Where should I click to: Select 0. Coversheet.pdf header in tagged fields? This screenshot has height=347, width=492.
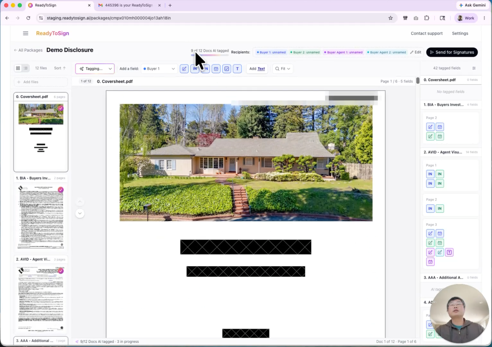click(x=451, y=80)
